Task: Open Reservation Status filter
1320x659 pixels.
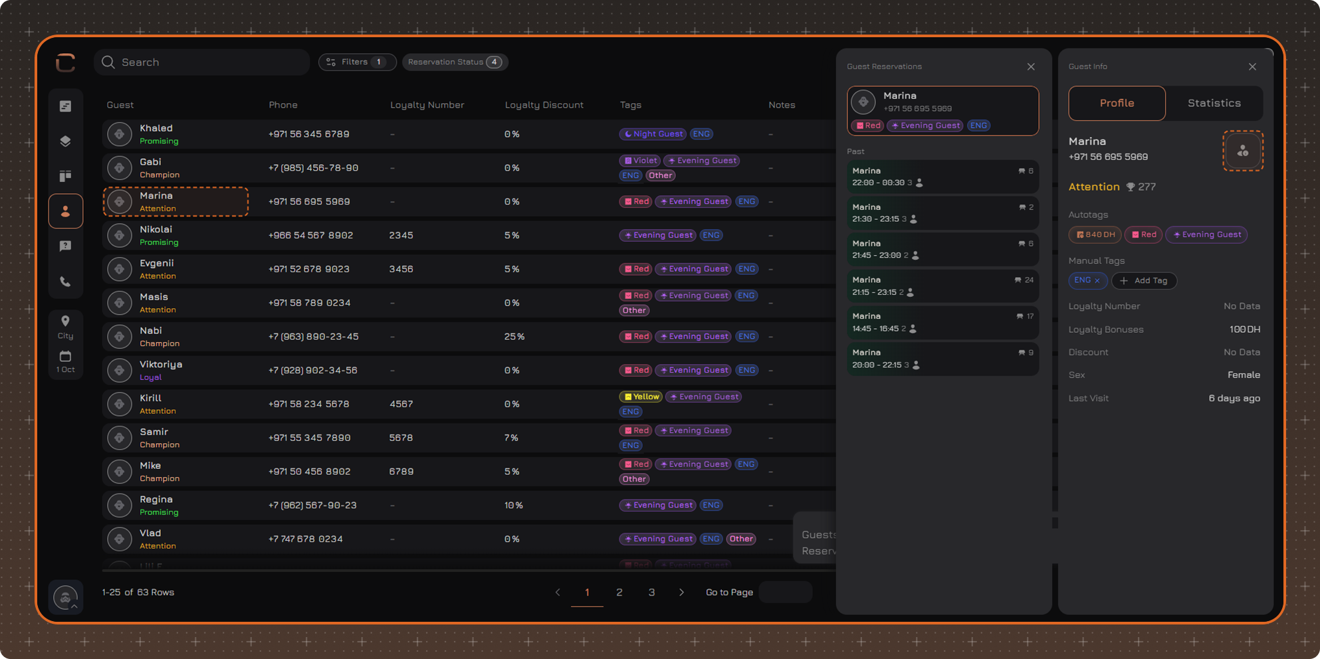Action: pos(455,62)
